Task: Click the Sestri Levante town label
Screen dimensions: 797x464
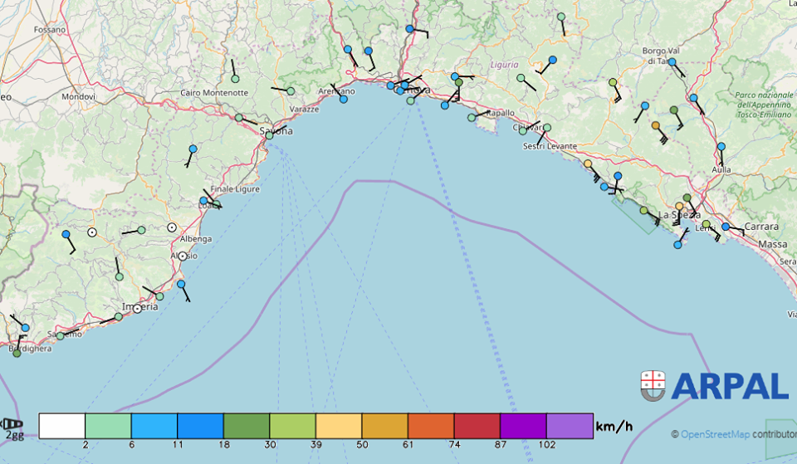Action: pos(550,146)
